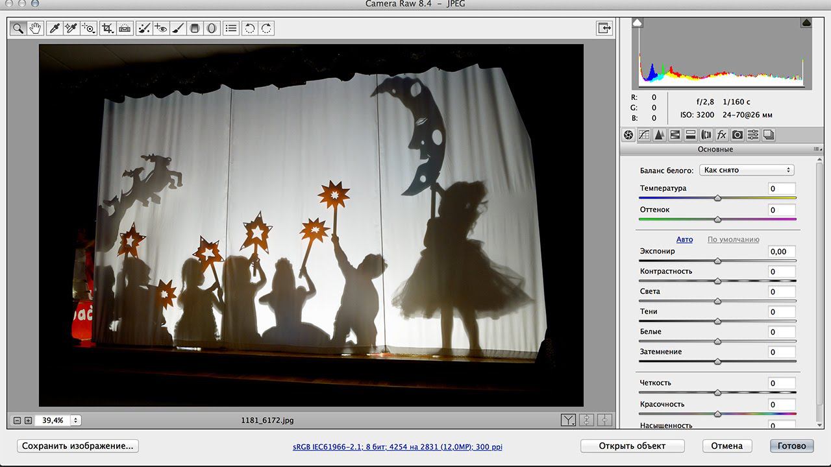Viewport: 831px width, 467px height.
Task: Toggle highlight clipping warning in histogram
Action: [806, 23]
